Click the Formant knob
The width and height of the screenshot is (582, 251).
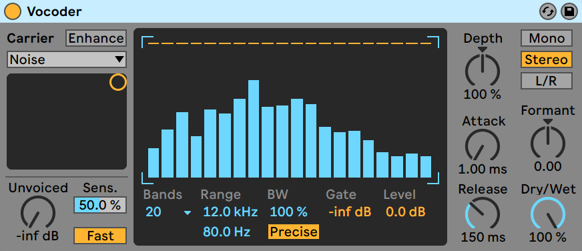547,143
